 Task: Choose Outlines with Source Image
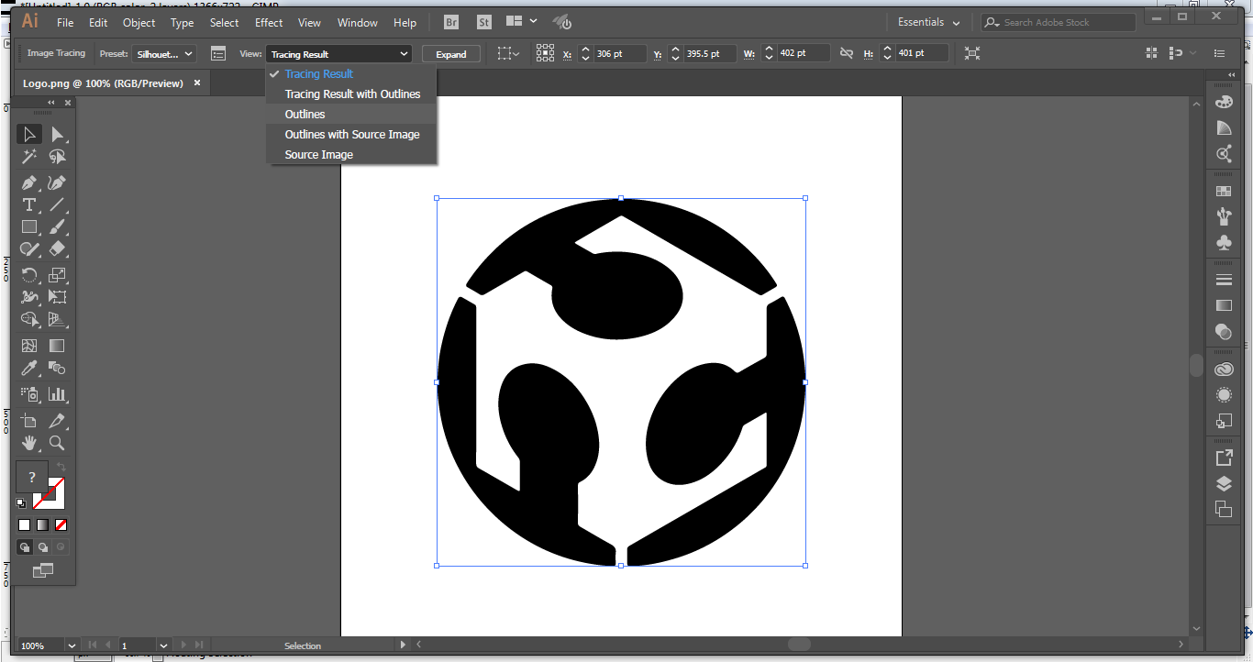(352, 135)
